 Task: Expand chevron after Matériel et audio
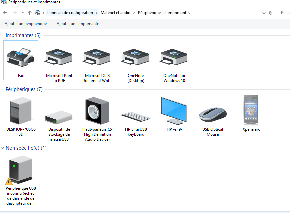pos(134,13)
